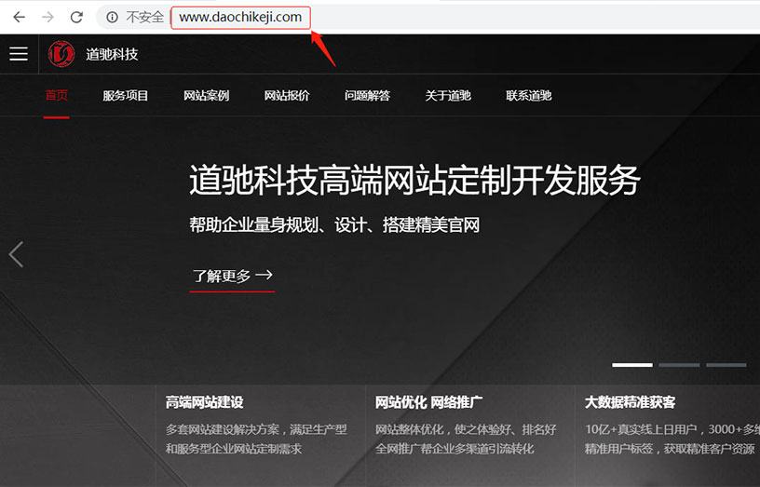Image resolution: width=760 pixels, height=487 pixels.
Task: Click subtitle 帮助企业量身规划、设计、搭建精美官网
Action: 334,224
